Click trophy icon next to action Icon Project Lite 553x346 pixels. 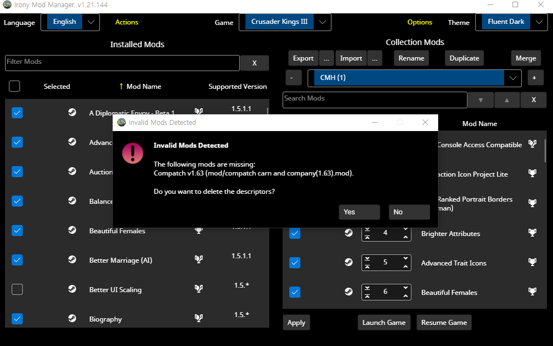click(532, 173)
